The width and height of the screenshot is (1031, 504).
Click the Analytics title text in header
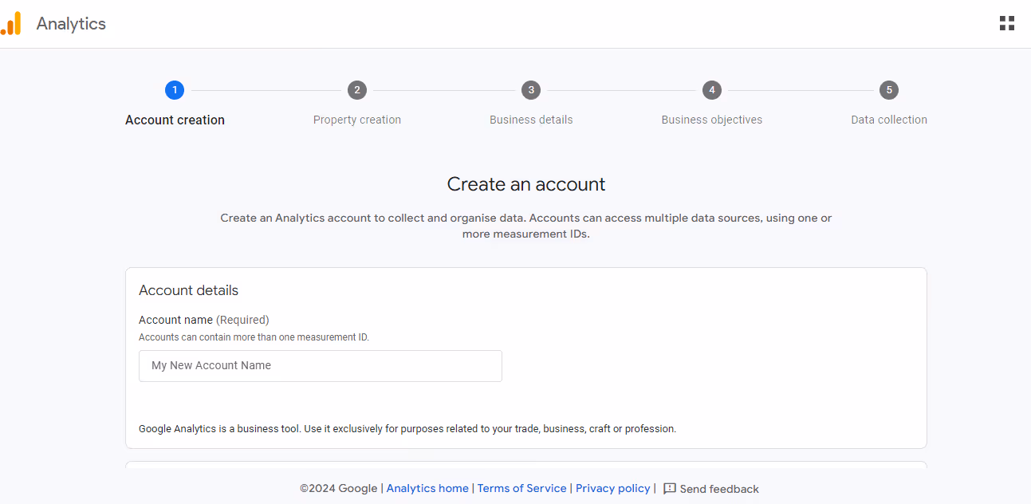click(x=71, y=24)
